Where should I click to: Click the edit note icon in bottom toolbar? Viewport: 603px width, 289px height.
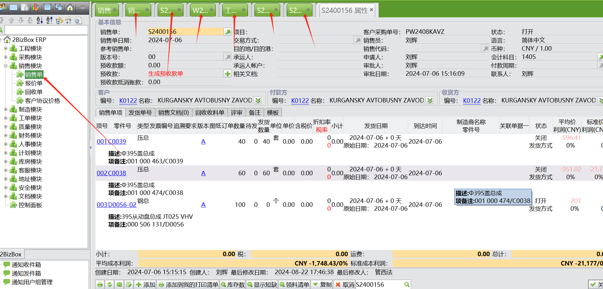(129, 285)
